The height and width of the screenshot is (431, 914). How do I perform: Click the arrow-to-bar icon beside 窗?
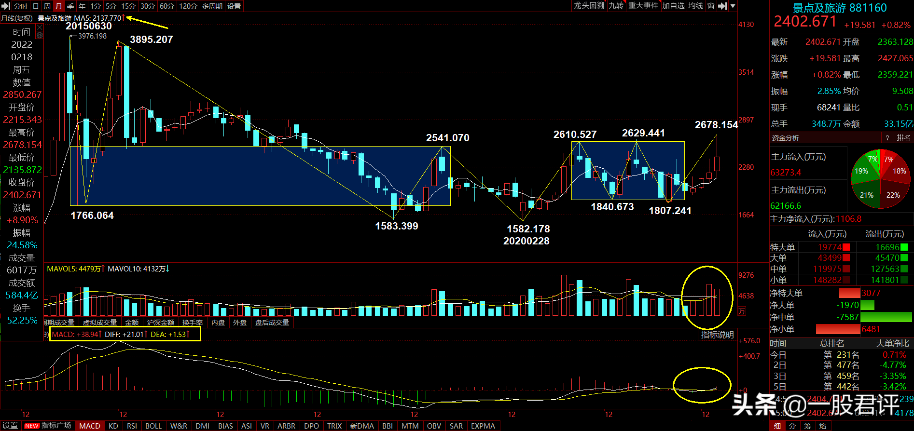[722, 6]
